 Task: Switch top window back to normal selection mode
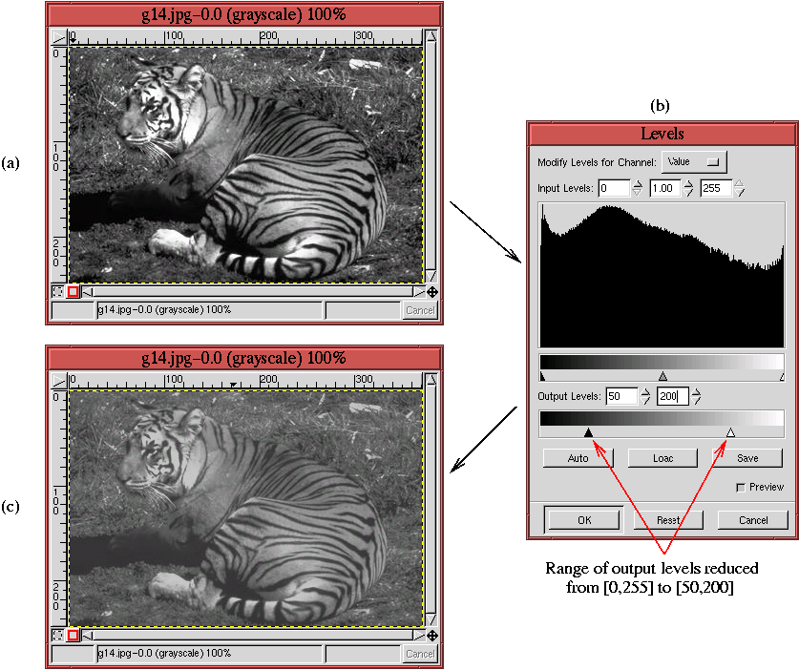[57, 291]
